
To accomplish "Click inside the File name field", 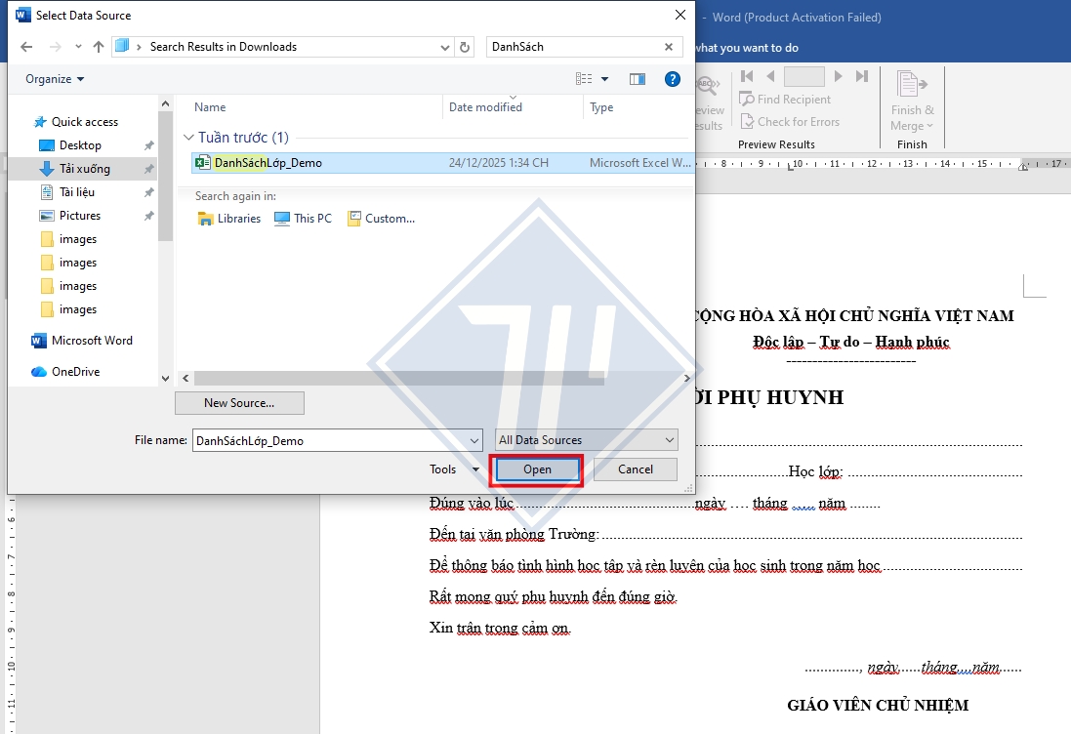I will tap(332, 439).
